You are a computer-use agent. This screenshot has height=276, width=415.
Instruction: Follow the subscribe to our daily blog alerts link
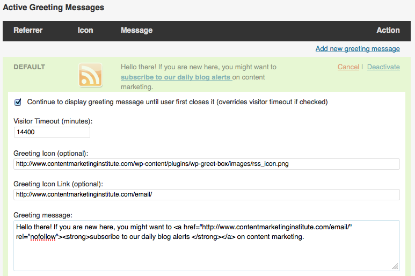click(176, 77)
